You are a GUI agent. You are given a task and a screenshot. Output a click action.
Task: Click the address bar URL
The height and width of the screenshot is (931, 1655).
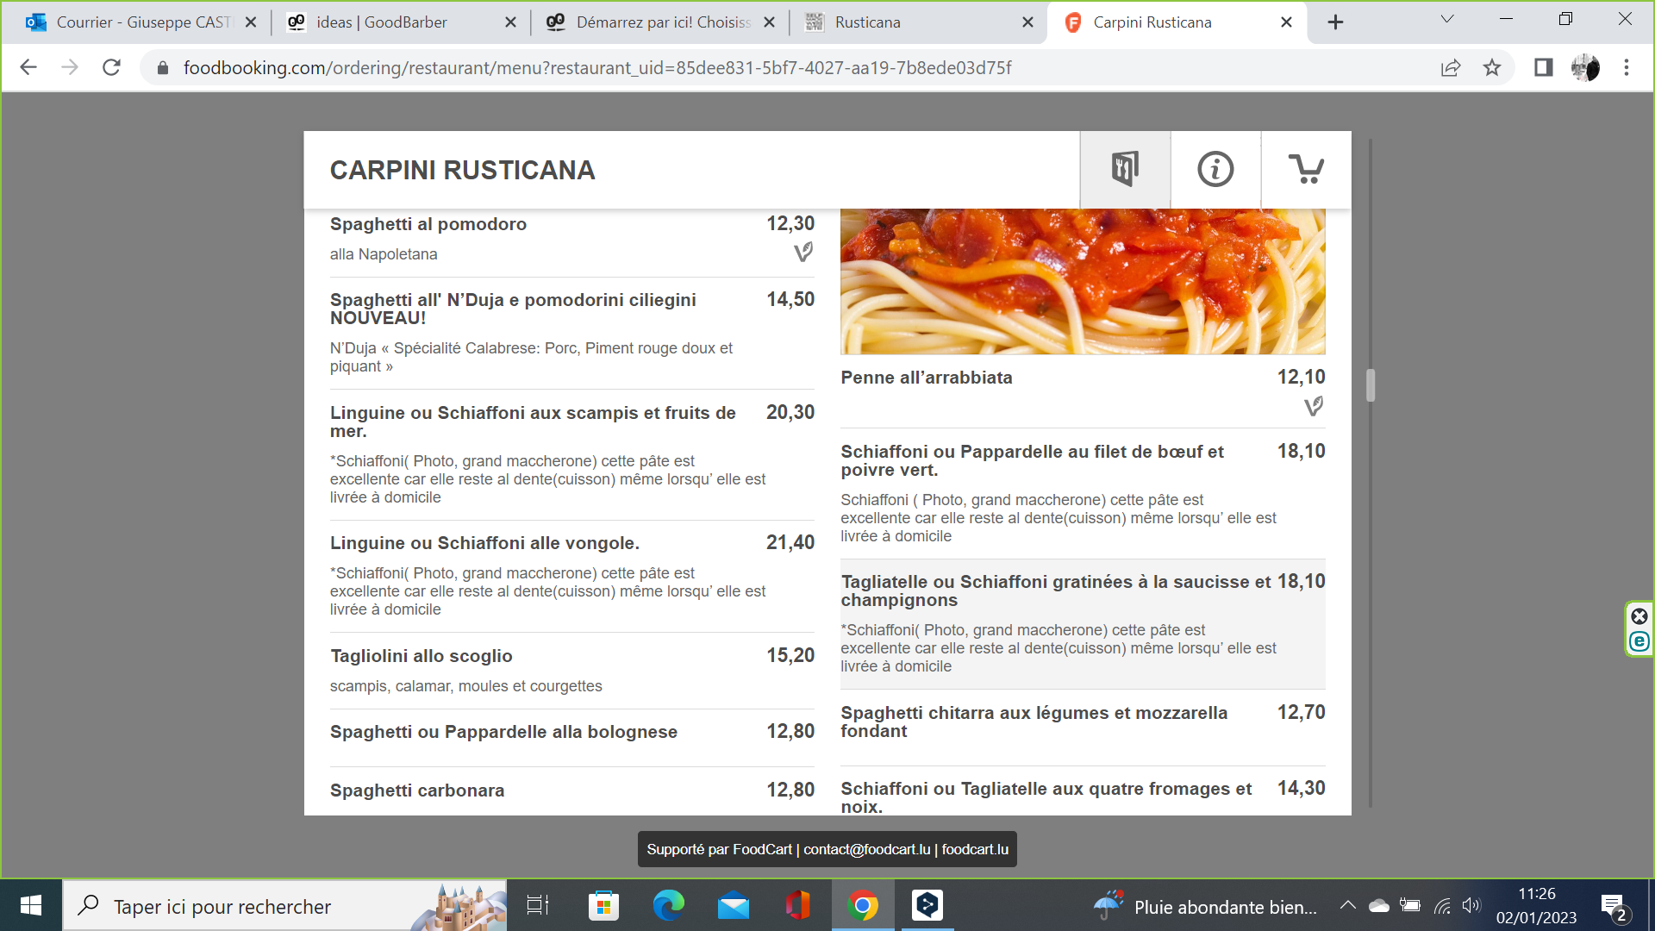click(597, 67)
